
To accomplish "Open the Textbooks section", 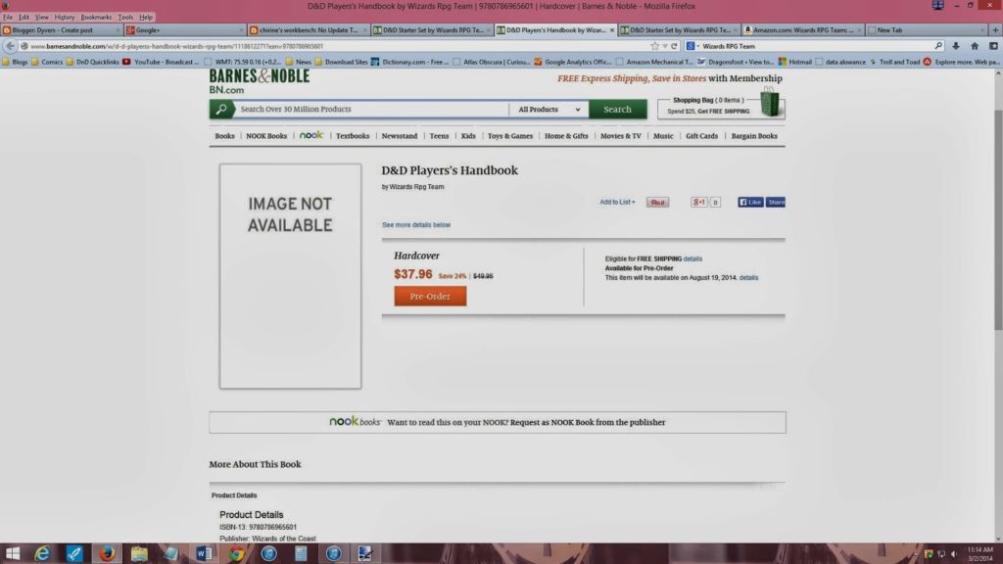I will [353, 136].
